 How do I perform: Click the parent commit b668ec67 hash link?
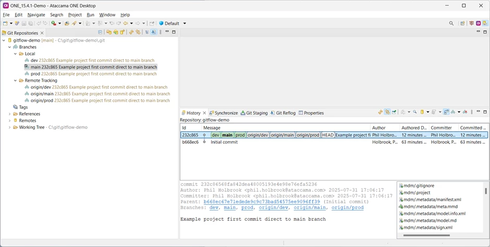[x=262, y=202]
